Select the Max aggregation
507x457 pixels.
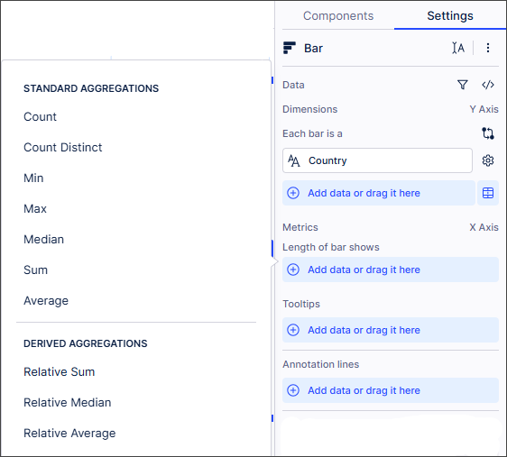35,208
